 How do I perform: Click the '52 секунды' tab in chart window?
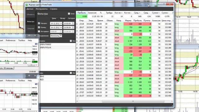7,68
